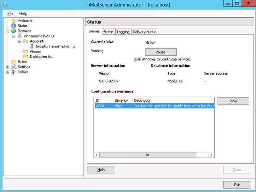
Task: Click the High severity cell
Action: [118, 106]
